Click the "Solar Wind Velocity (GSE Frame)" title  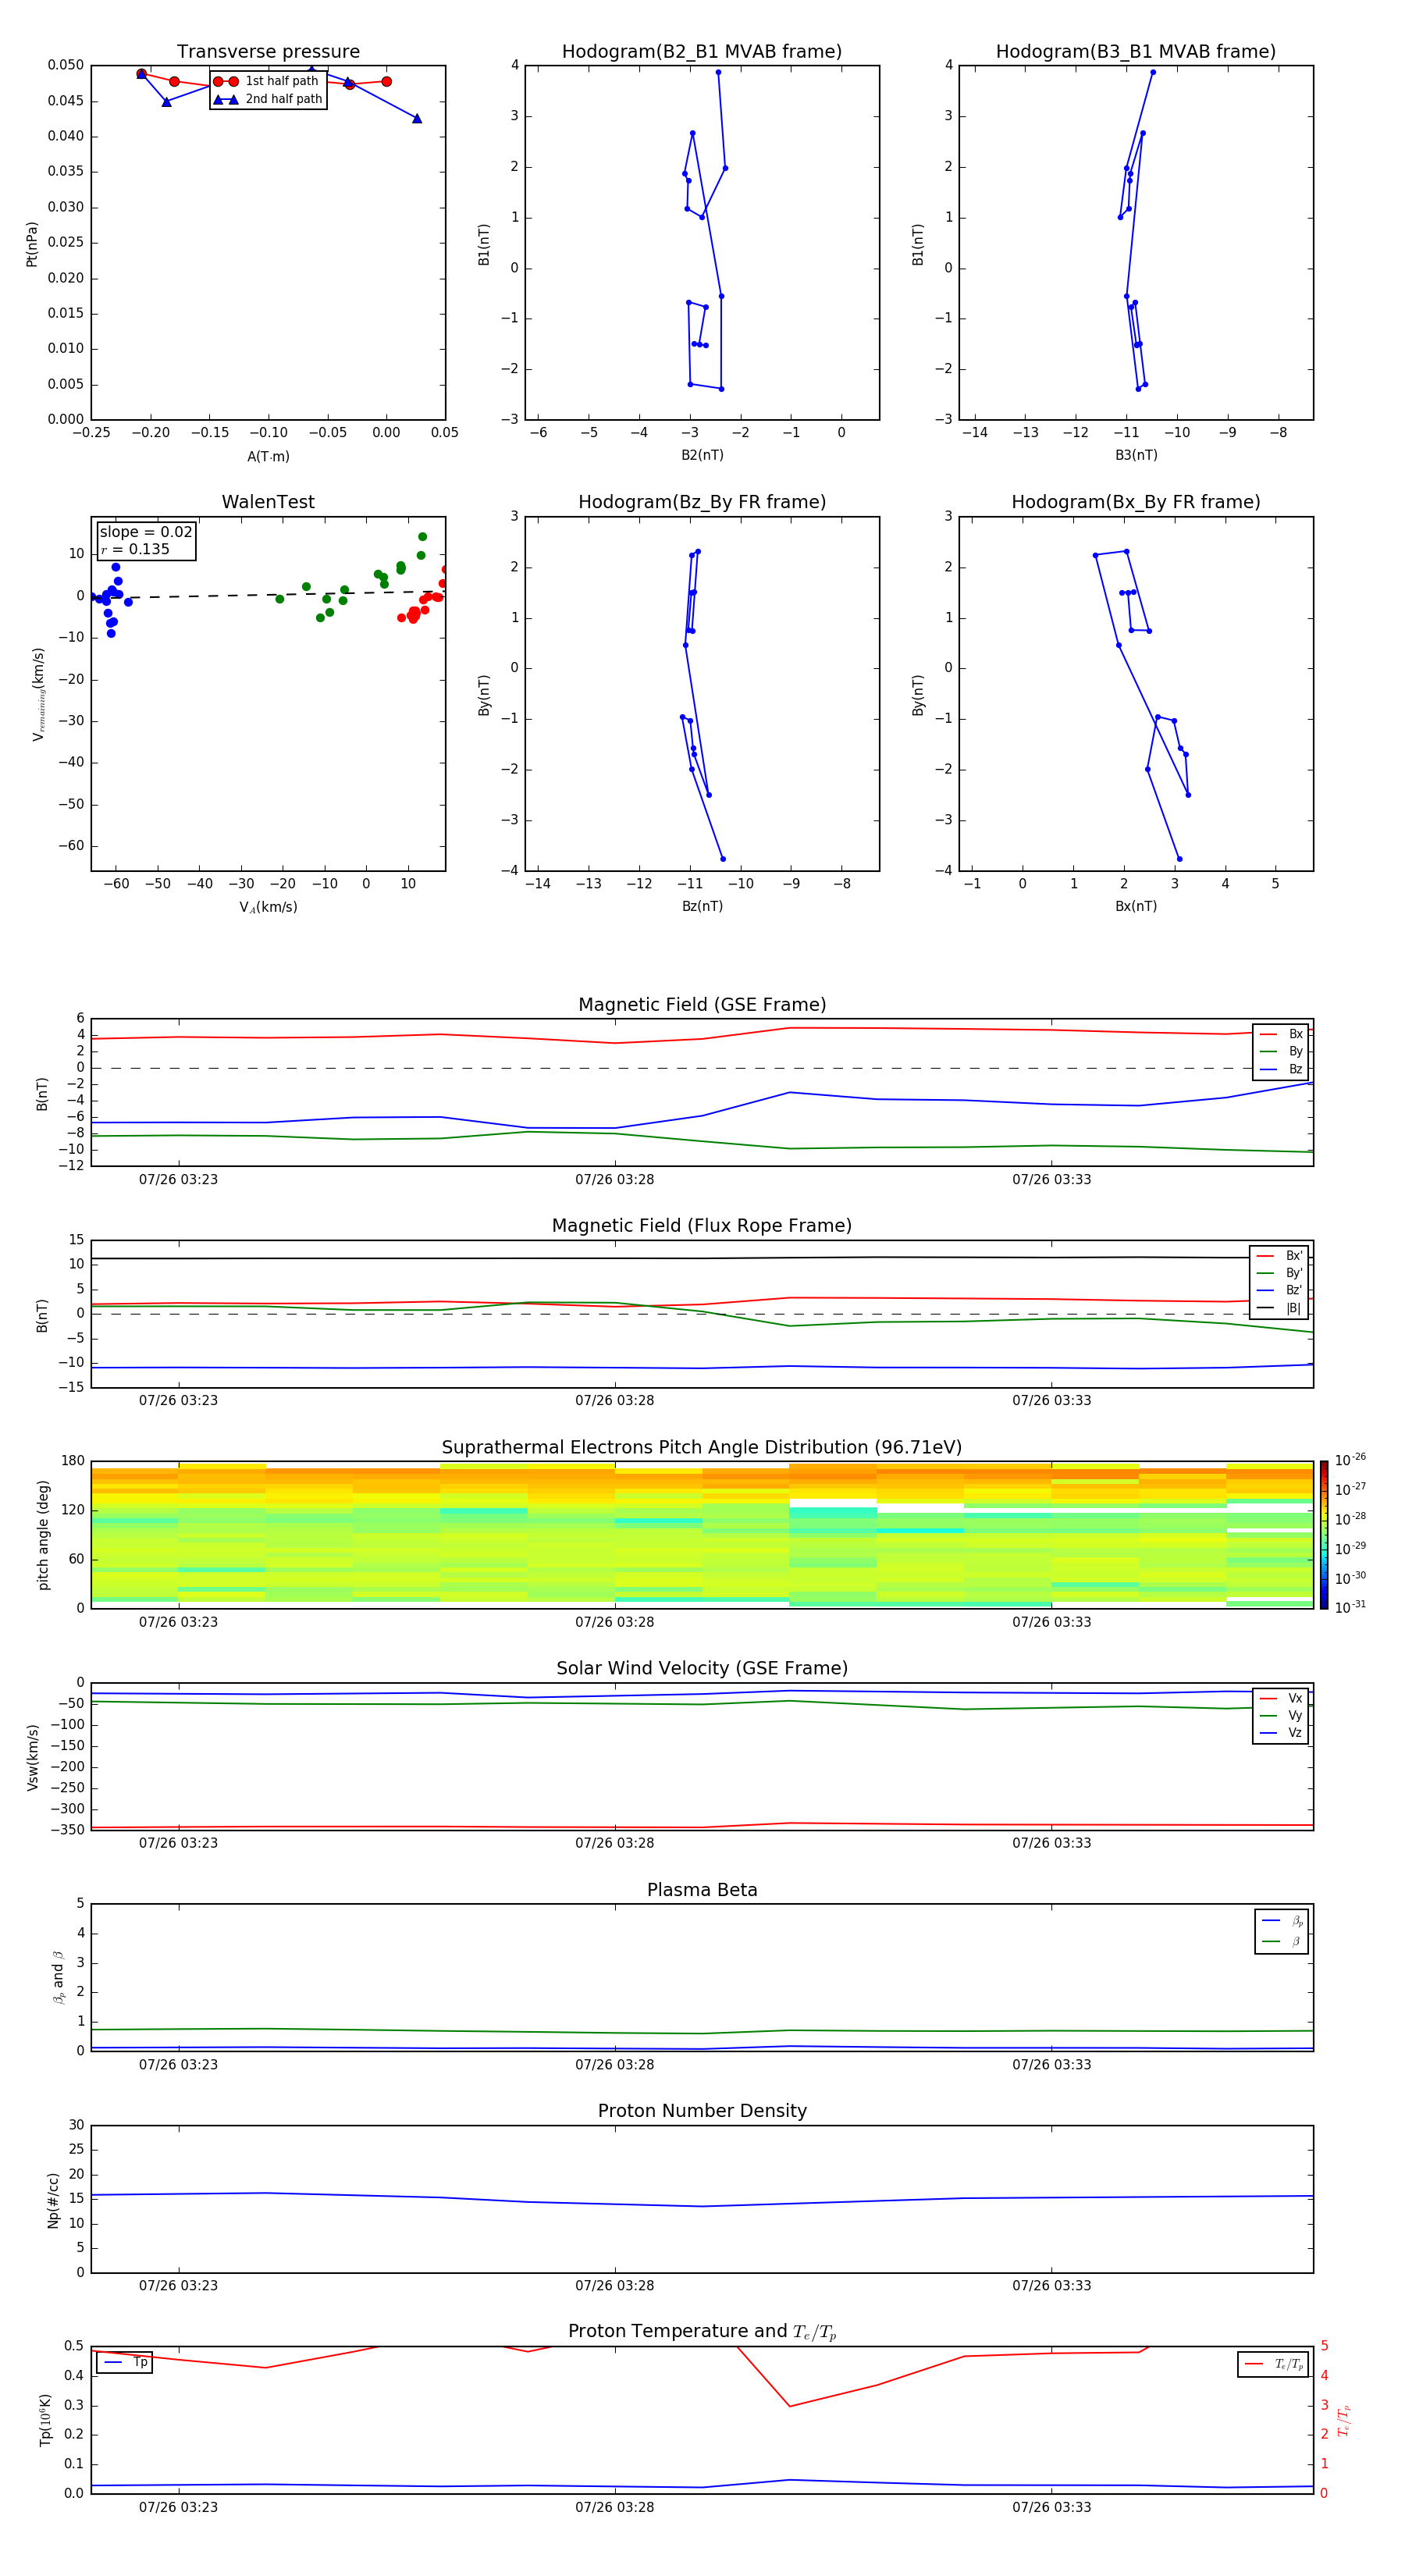pyautogui.click(x=702, y=1669)
